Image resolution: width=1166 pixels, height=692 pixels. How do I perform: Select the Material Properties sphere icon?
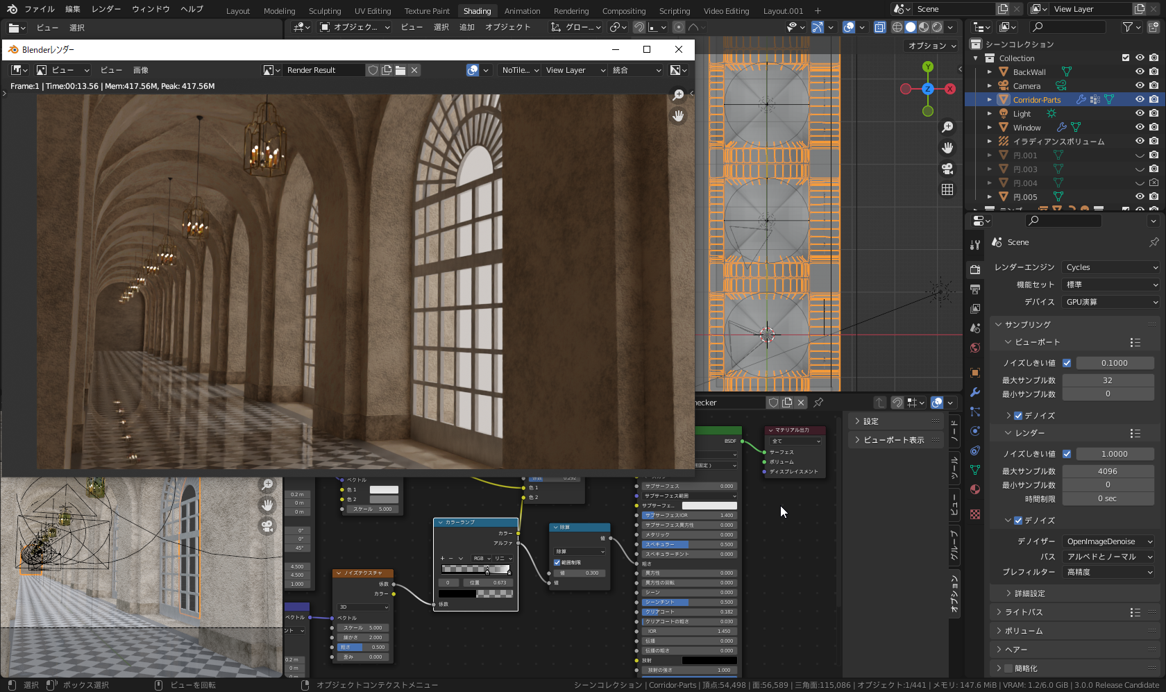[x=975, y=489]
